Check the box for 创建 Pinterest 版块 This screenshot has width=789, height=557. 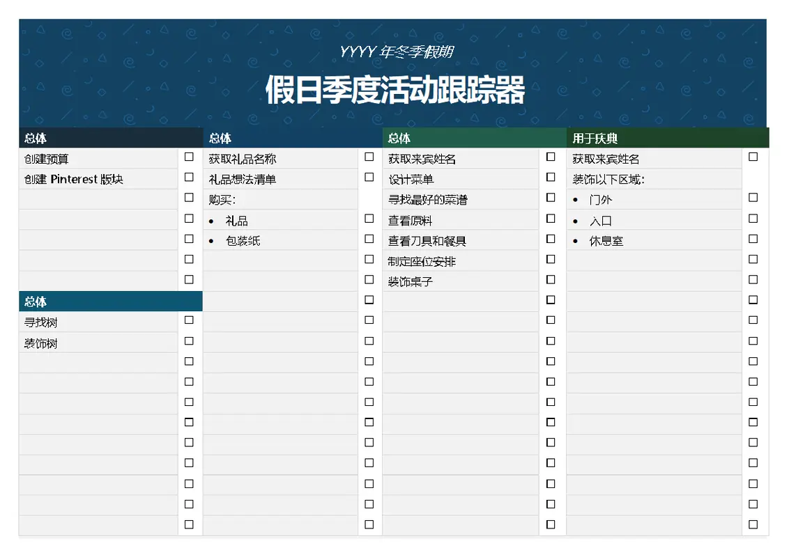point(189,177)
